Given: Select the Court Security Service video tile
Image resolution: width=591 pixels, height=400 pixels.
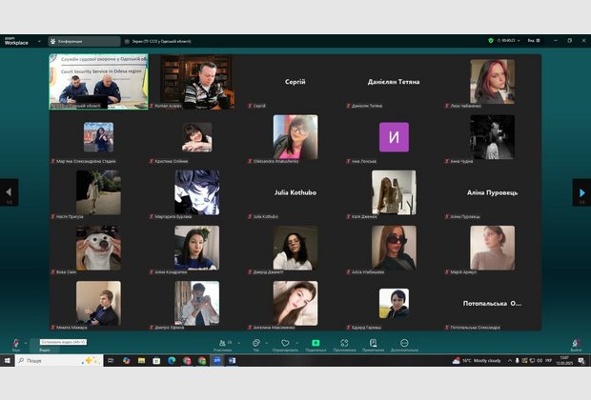Looking at the screenshot, I should coord(98,82).
